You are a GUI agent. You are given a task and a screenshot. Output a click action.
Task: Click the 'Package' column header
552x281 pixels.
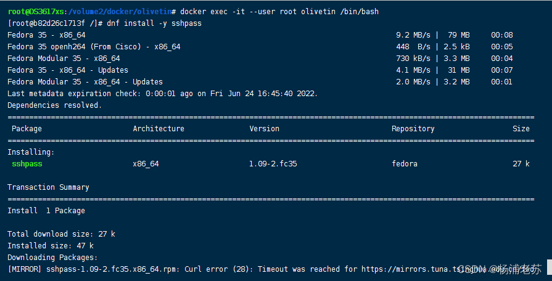pyautogui.click(x=27, y=129)
